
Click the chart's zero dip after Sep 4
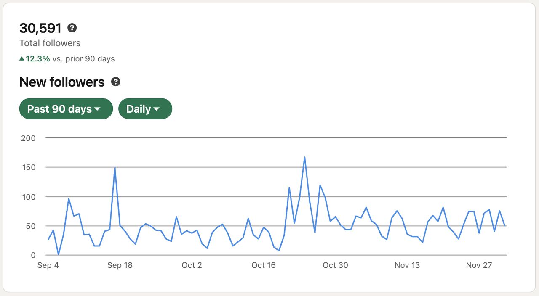pyautogui.click(x=59, y=254)
